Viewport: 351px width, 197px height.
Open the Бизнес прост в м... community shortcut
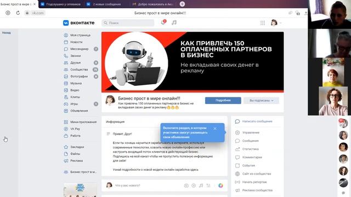click(81, 172)
